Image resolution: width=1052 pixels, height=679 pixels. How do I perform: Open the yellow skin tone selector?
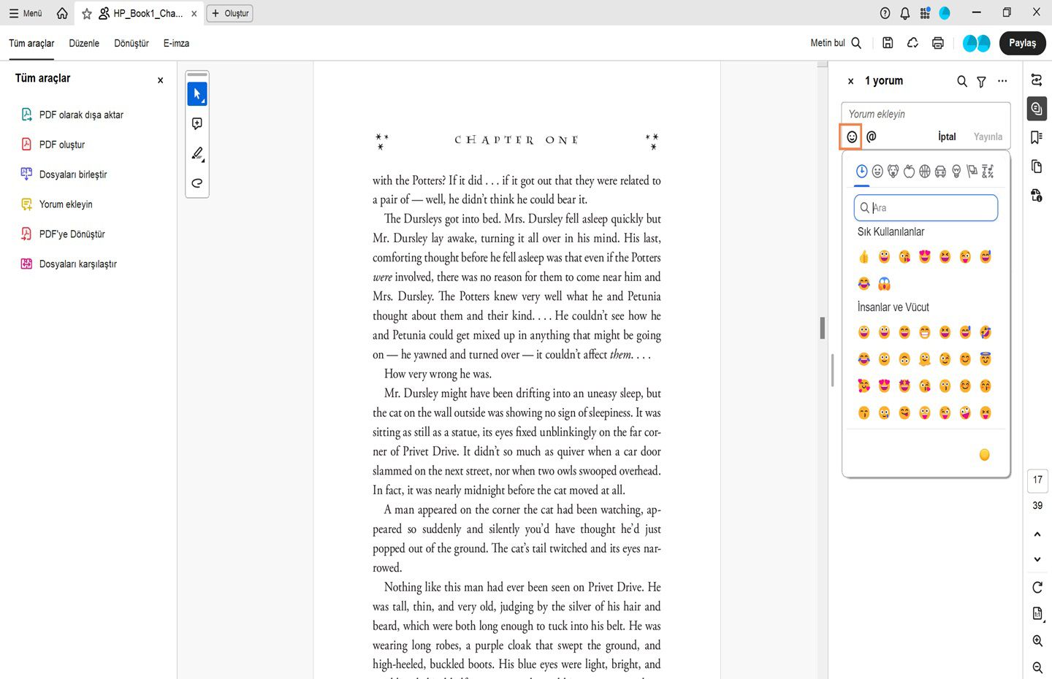coord(985,455)
